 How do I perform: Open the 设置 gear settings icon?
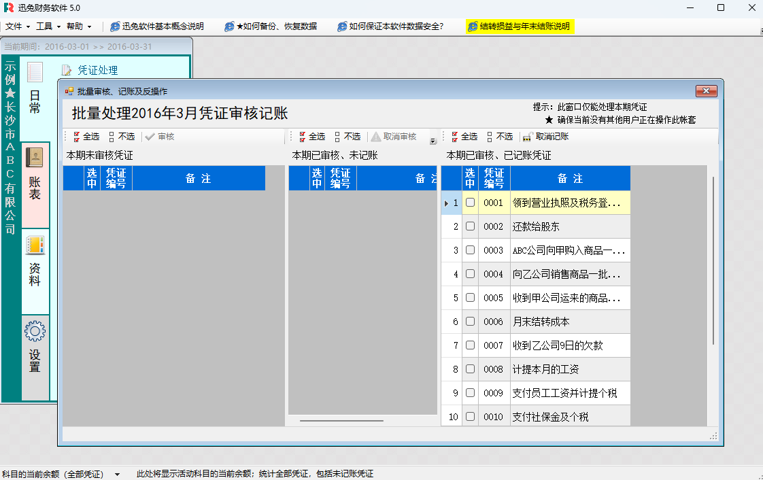click(x=35, y=331)
